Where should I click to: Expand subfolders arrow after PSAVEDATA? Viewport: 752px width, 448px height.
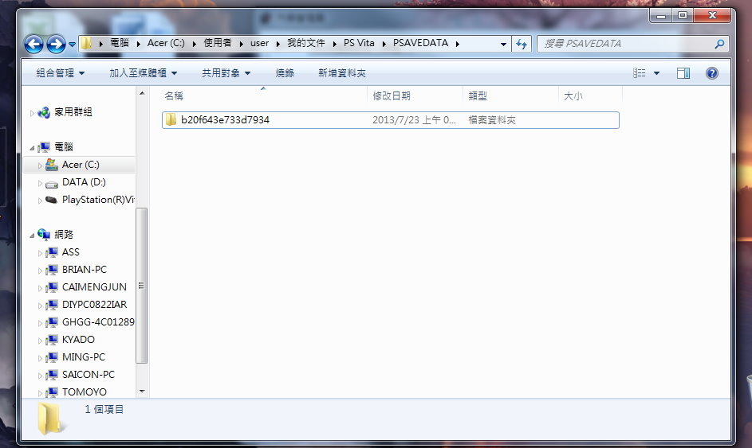coord(458,44)
